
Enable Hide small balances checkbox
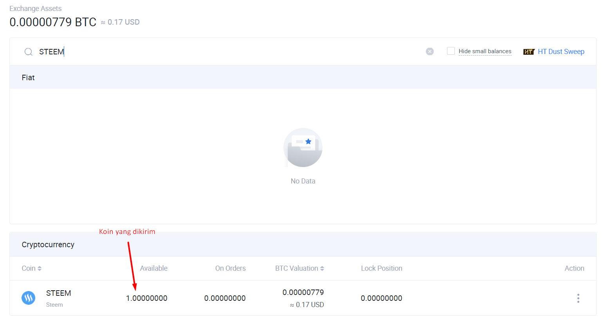(x=451, y=51)
